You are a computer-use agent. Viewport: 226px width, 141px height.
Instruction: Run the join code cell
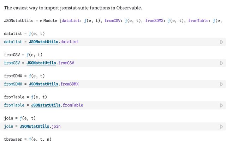click(221, 126)
